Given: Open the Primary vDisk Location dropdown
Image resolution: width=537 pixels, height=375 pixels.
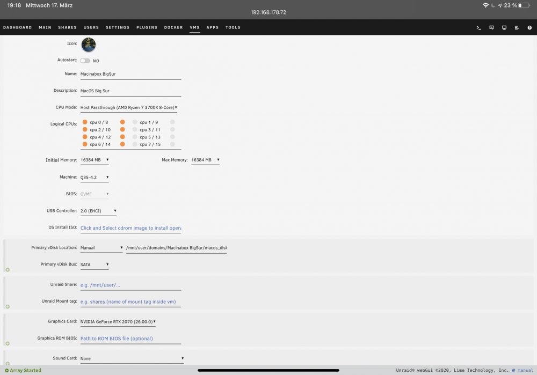Looking at the screenshot, I should [101, 248].
